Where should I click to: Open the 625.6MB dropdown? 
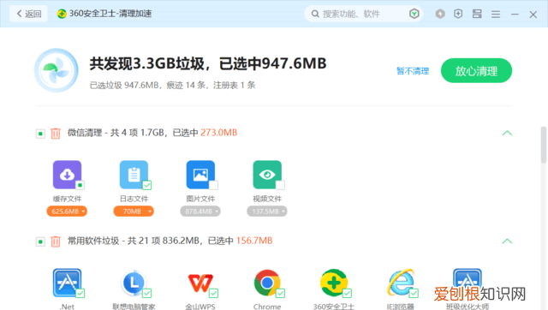pos(67,212)
